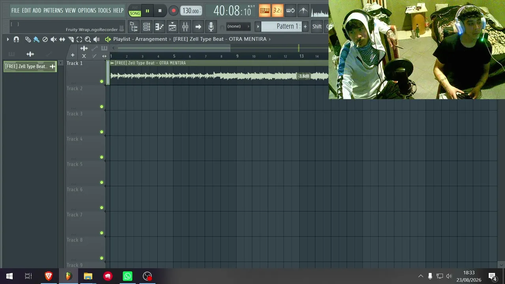This screenshot has width=505, height=284.
Task: Toggle the Track 1 mute LED
Action: pos(101,82)
